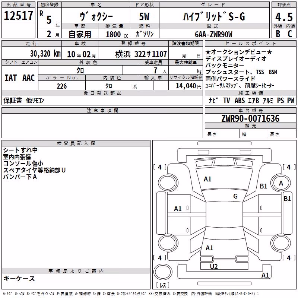The height and width of the screenshot is (298, 298).
Task: Select inspector note 室内内張傷
Action: tap(17, 156)
